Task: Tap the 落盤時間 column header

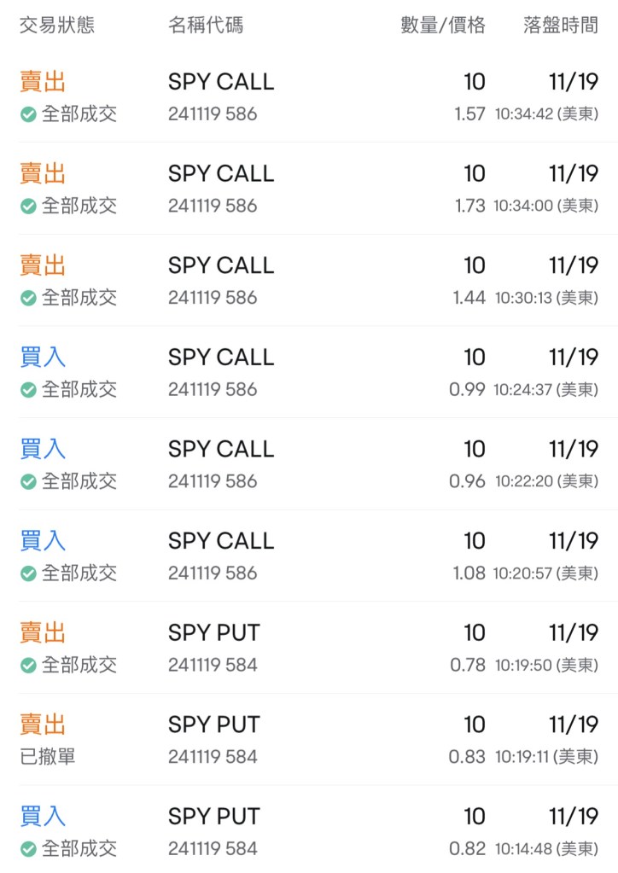Action: pyautogui.click(x=561, y=26)
